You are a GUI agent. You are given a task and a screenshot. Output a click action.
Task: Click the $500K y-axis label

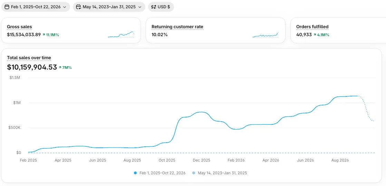tap(14, 128)
